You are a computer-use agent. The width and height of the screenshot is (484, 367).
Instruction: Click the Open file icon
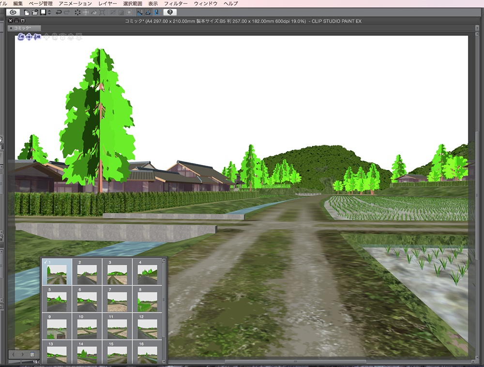[x=34, y=12]
